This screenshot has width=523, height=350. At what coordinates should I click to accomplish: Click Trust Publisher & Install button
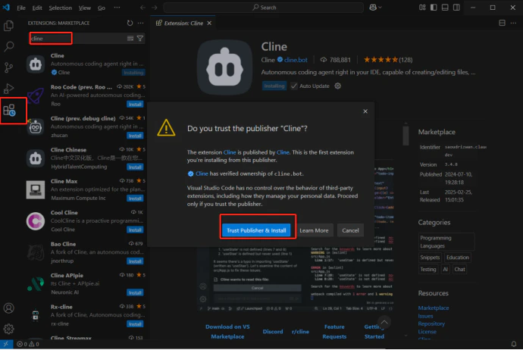pyautogui.click(x=256, y=230)
